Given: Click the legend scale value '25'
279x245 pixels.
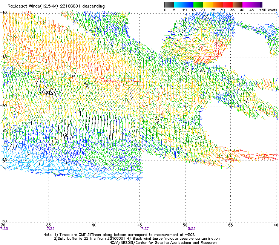Looking at the screenshot, I should tap(213, 10).
